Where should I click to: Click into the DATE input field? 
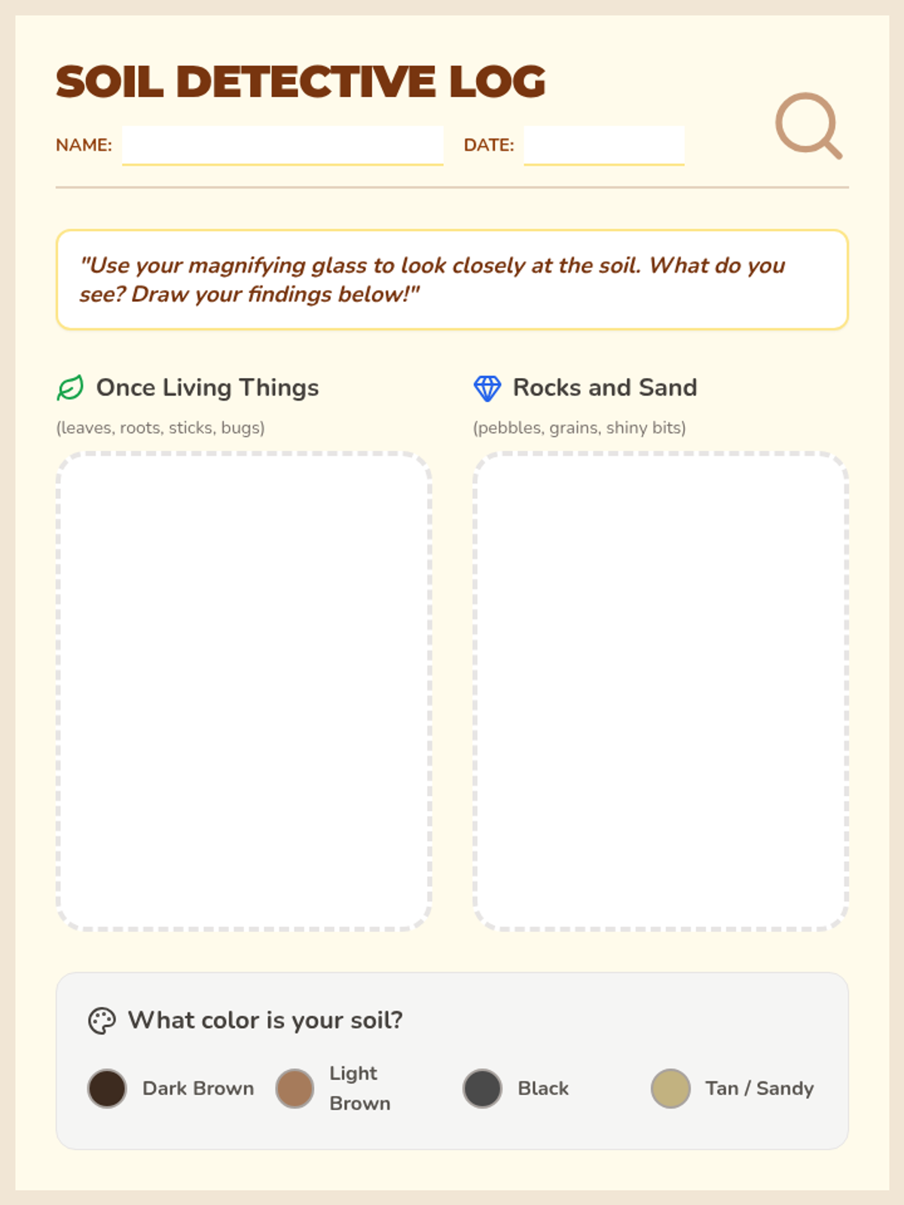tap(603, 145)
